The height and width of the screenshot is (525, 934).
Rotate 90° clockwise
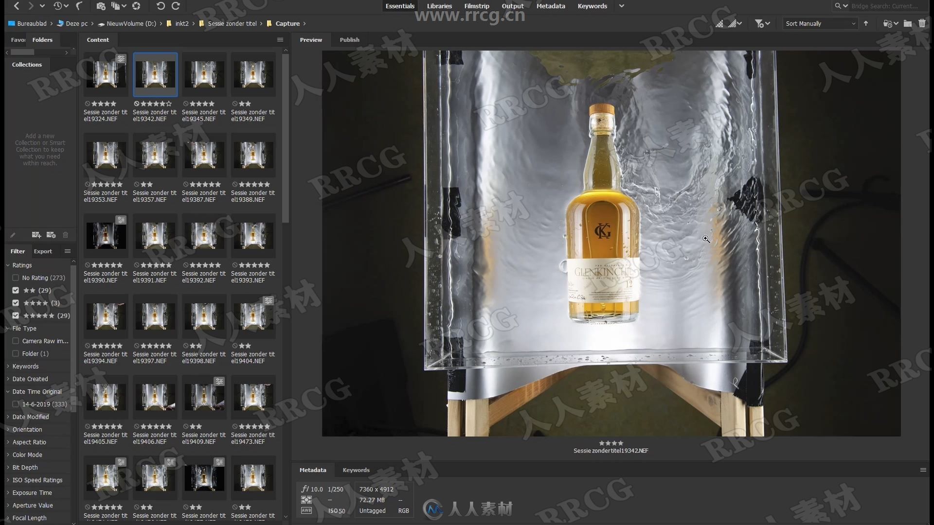176,6
